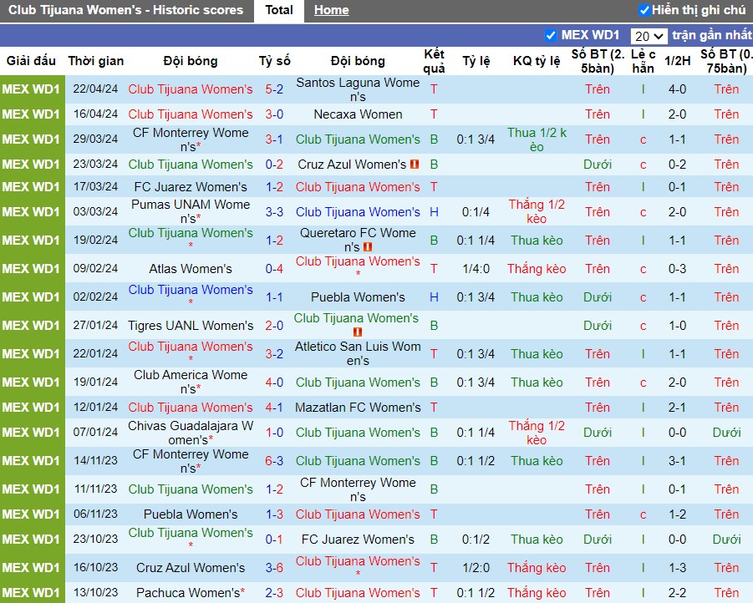Switch to the Home tab

click(x=331, y=10)
